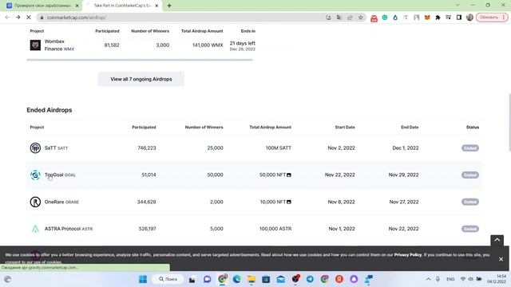Click the ASTRA Protocol logo
This screenshot has width=511, height=287.
(35, 229)
